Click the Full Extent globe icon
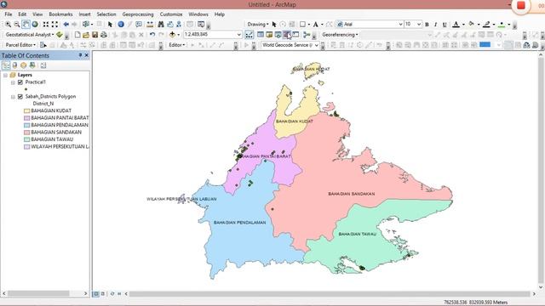545x306 pixels. click(35, 25)
